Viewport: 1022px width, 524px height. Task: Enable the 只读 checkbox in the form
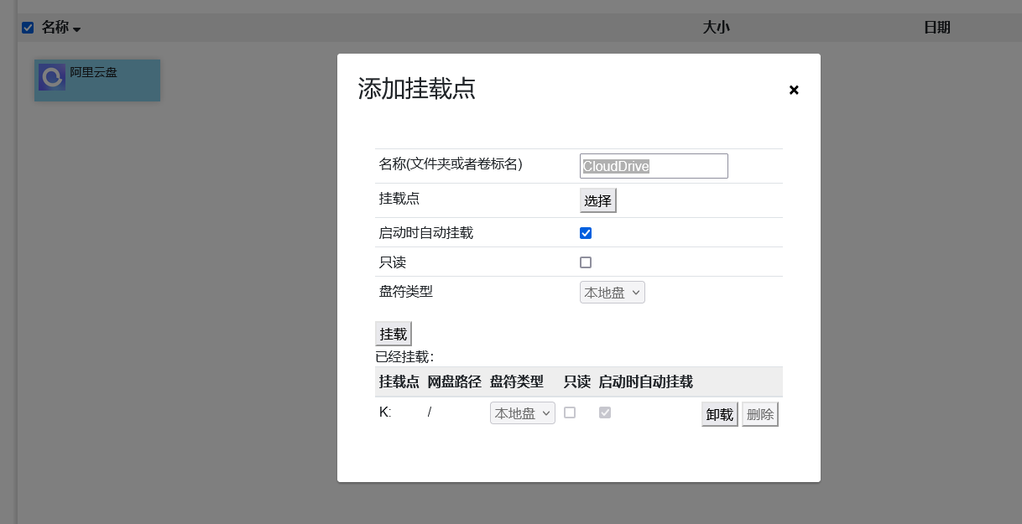pyautogui.click(x=586, y=262)
